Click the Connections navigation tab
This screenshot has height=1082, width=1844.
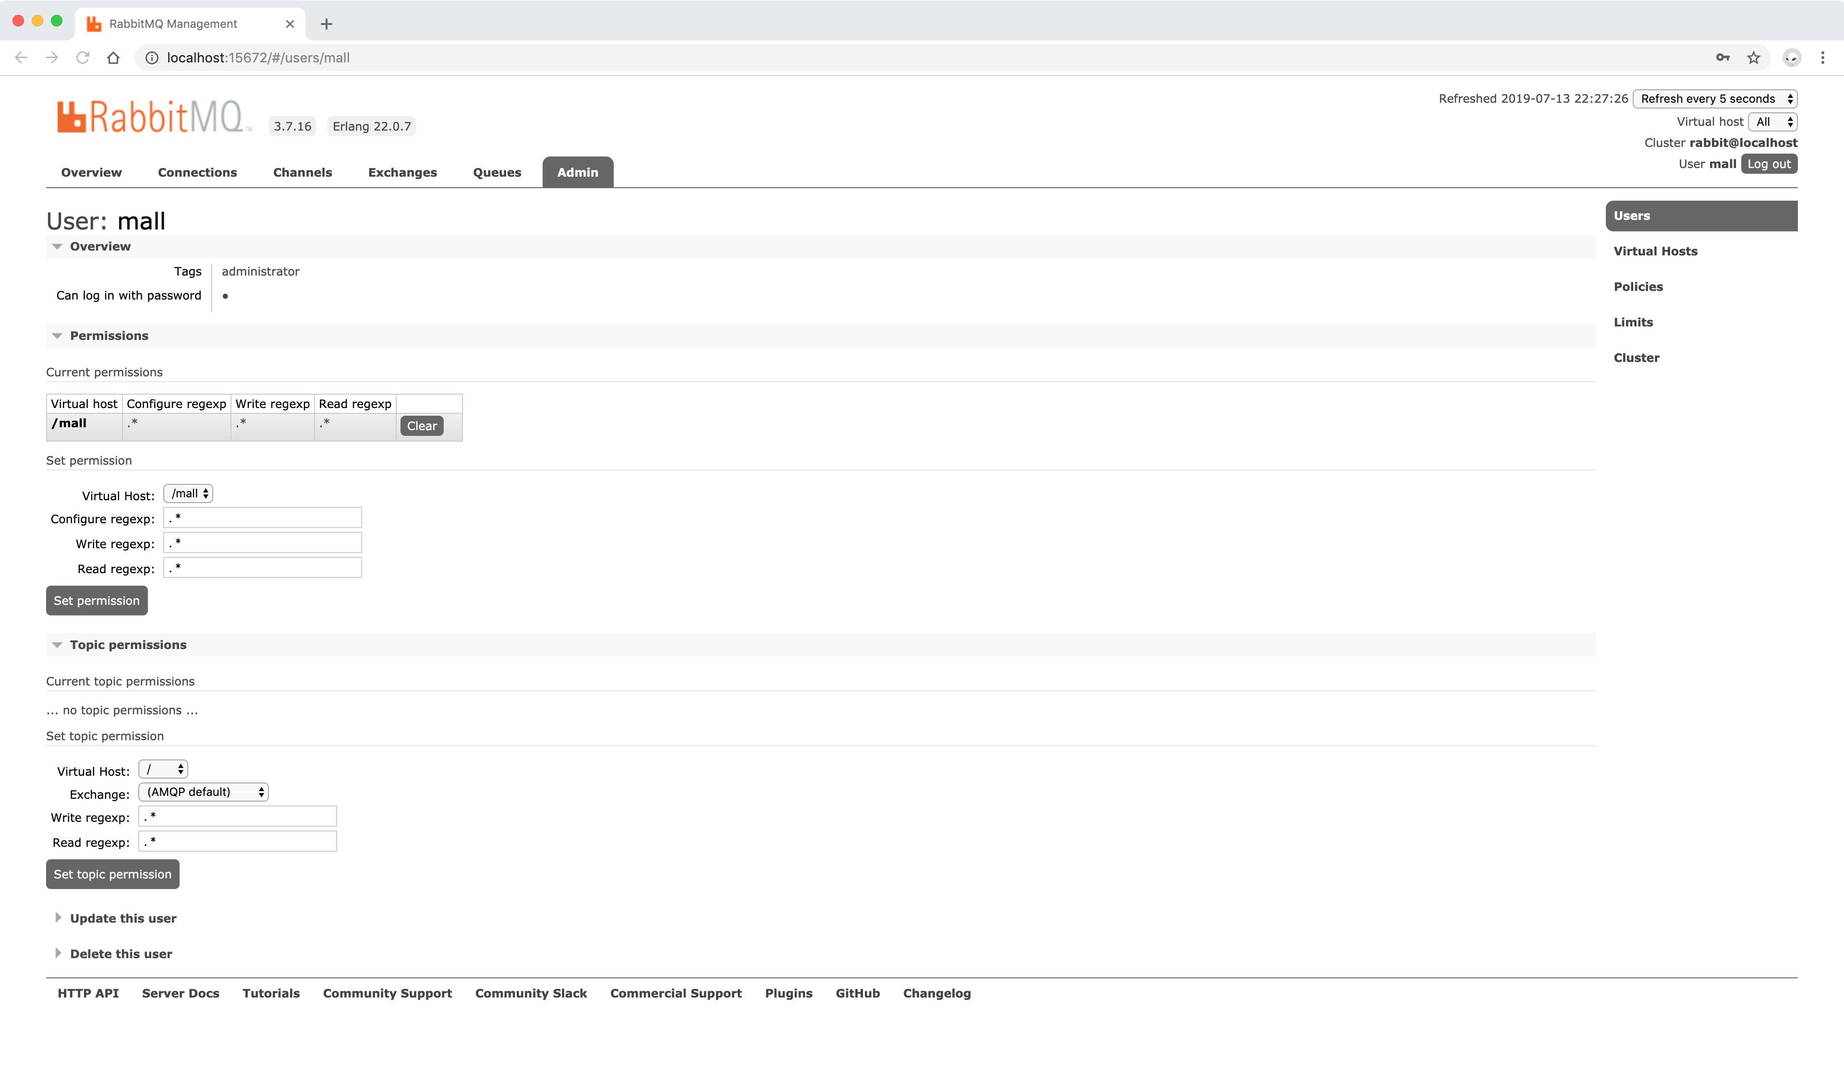197,171
